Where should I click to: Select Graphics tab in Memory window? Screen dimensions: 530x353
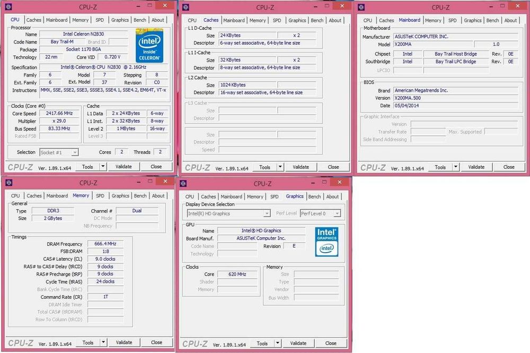[x=120, y=196]
